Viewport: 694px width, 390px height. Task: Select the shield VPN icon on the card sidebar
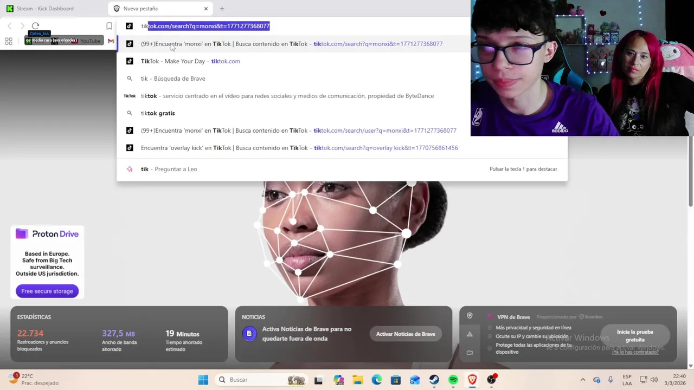(470, 316)
